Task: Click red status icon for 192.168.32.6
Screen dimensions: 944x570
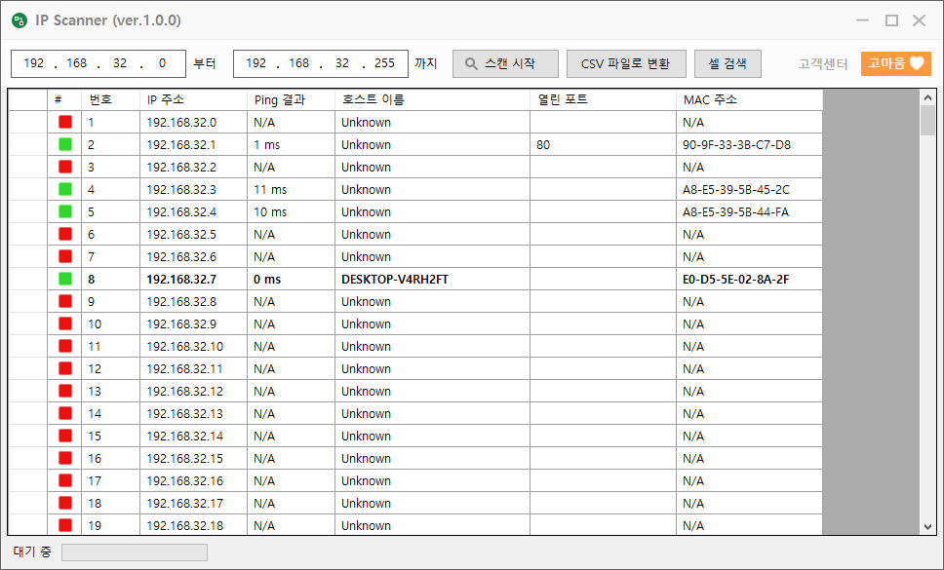Action: click(65, 256)
